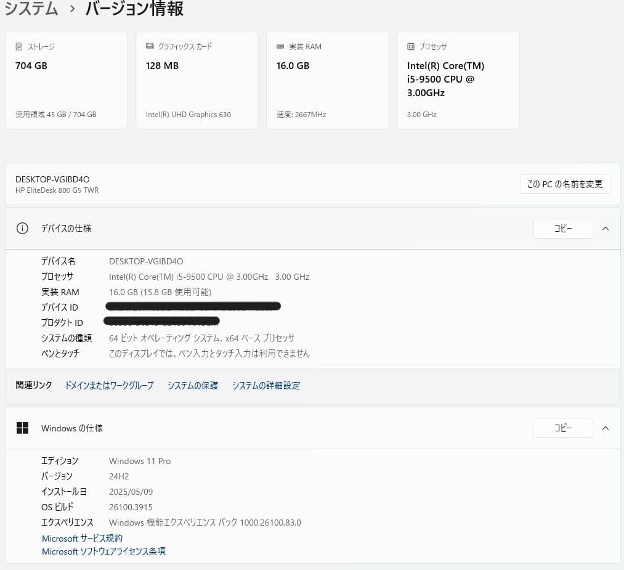Screen dimensions: 624x570
Task: Collapse the デバイスの仕様 section chevron
Action: coord(606,228)
